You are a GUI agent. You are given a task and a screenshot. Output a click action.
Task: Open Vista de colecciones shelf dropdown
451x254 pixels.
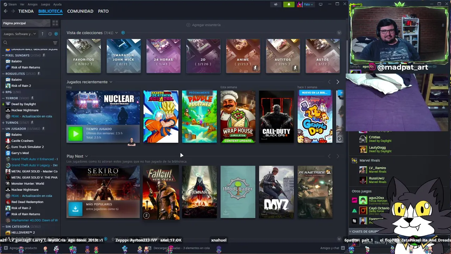117,33
